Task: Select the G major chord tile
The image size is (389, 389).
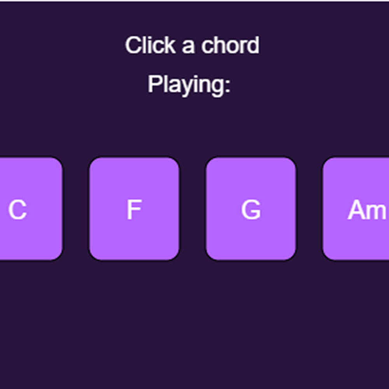Action: point(251,209)
